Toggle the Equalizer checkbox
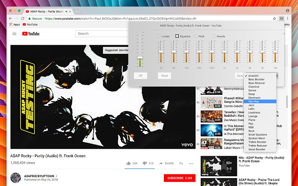Viewport: 298px width, 186px height. (177, 36)
